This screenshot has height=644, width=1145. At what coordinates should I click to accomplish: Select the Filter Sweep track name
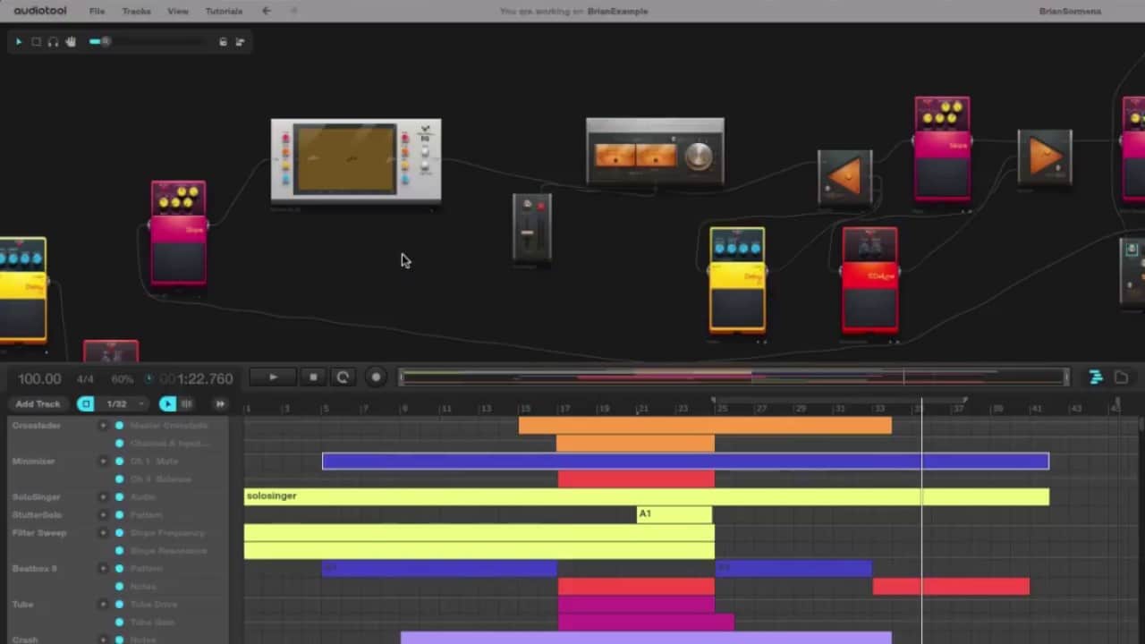pos(38,533)
